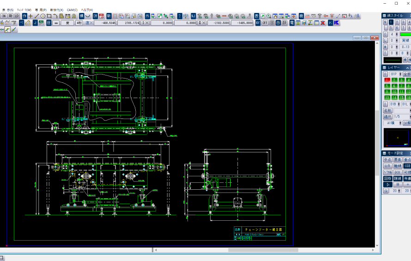
Task: Select the line drawing tool
Action: tap(37, 16)
